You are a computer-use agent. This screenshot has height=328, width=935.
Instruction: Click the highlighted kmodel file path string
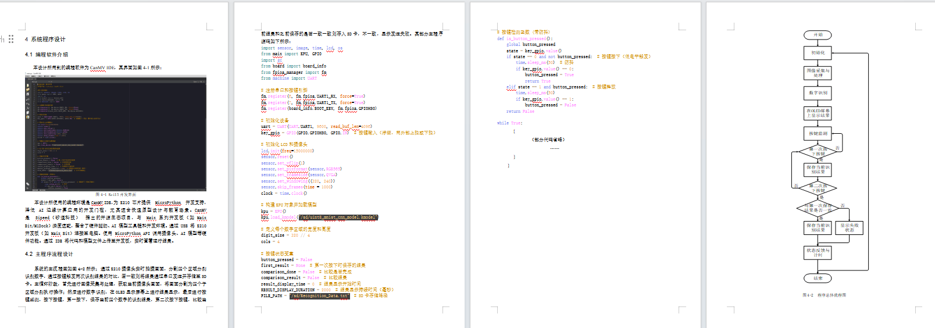click(338, 218)
